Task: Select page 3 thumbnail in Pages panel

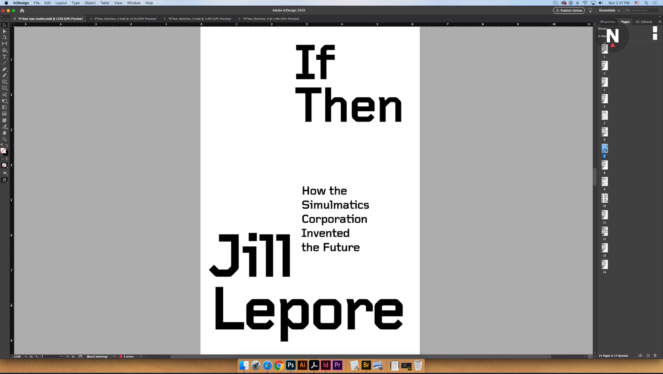Action: 605,82
